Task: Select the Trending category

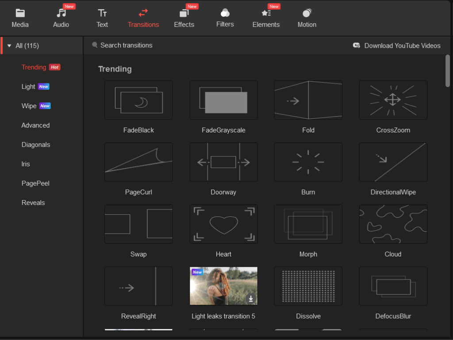Action: pos(34,67)
